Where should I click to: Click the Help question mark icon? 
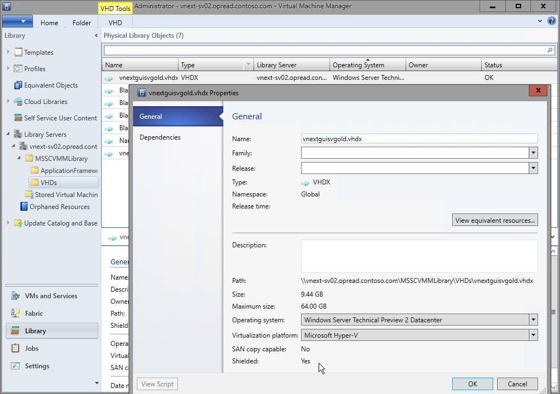tap(551, 21)
